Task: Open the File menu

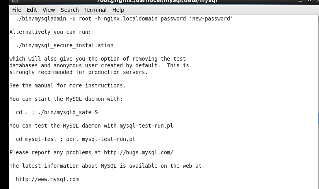Action: pyautogui.click(x=17, y=10)
